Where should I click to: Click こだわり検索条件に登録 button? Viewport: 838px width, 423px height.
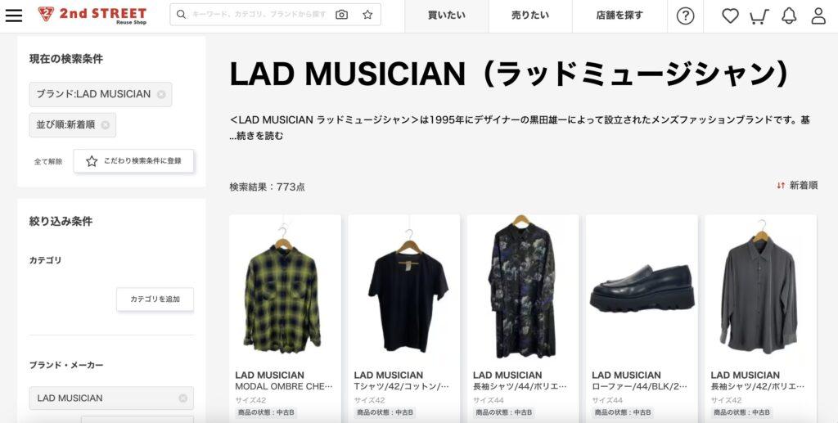pos(133,160)
